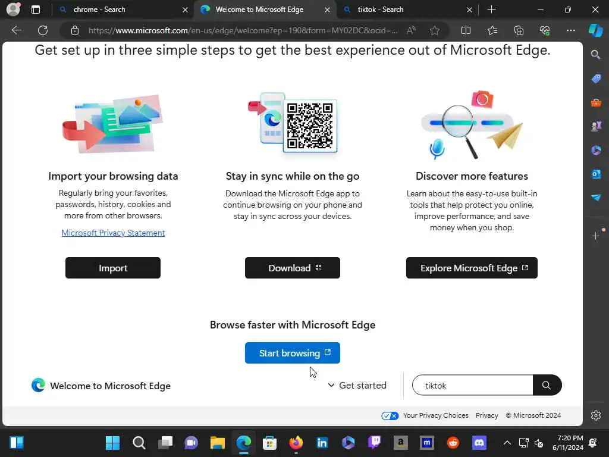Viewport: 609px width, 457px height.
Task: Toggle Your Privacy Choices icon
Action: coord(390,416)
